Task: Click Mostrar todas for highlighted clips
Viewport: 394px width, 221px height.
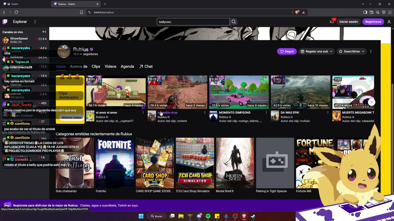Action: [x=71, y=118]
